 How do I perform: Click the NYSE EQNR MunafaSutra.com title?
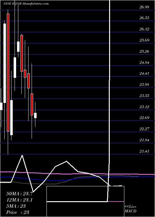tap(26, 4)
